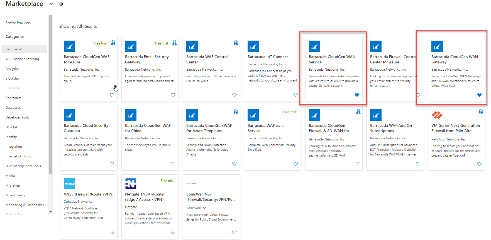
Task: Select AI + Machine Learning category
Action: coord(22,59)
